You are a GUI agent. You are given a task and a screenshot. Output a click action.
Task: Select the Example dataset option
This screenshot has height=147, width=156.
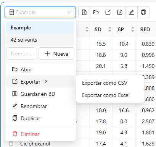click(40, 27)
